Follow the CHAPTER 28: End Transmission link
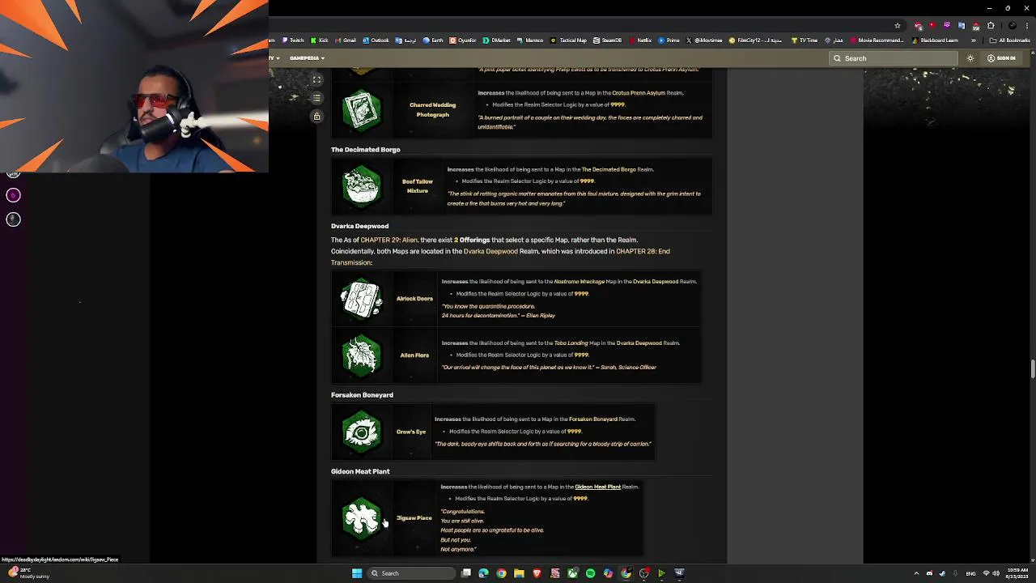Image resolution: width=1036 pixels, height=583 pixels. pos(500,257)
